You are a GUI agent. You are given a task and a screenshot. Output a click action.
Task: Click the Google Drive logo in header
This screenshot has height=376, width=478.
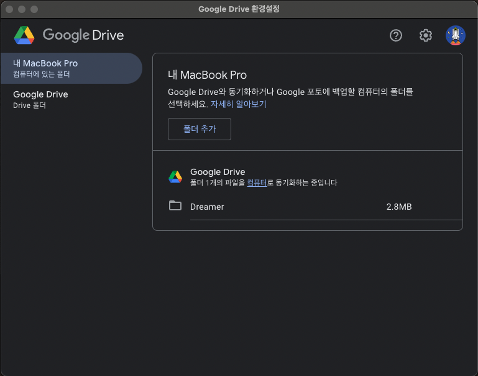pos(24,35)
